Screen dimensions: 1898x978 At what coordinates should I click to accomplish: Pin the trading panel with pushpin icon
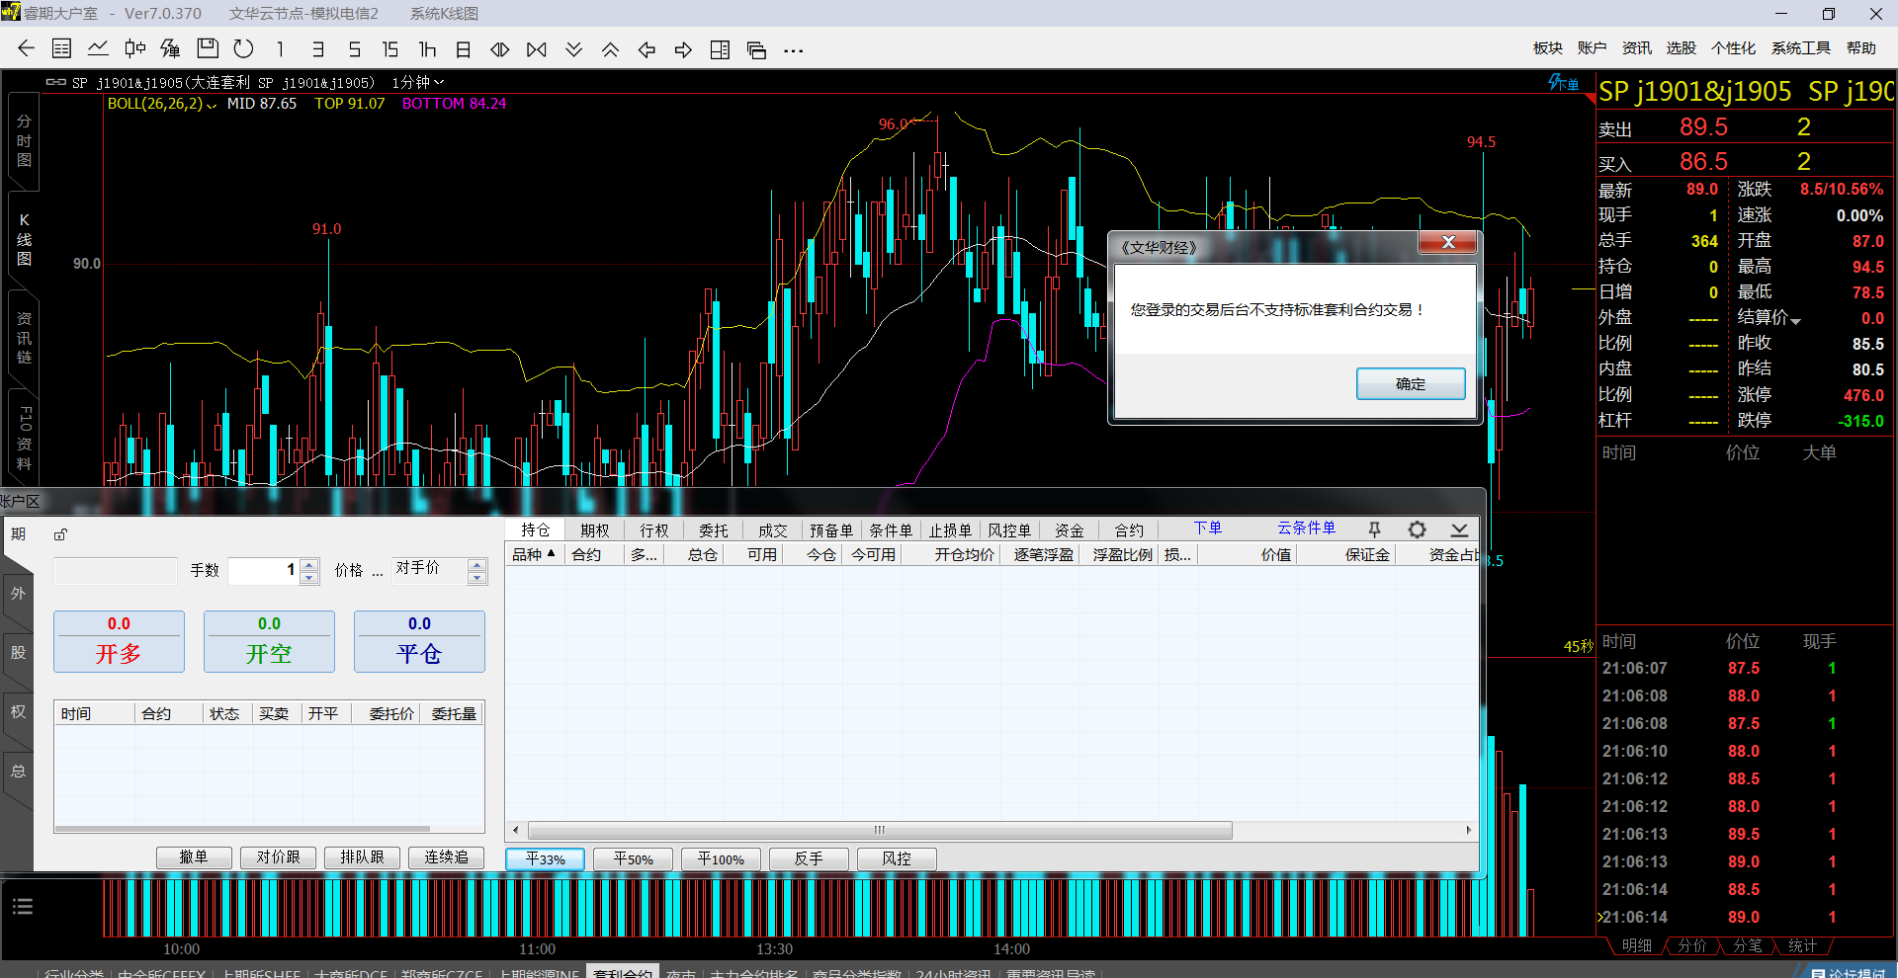coord(1374,530)
